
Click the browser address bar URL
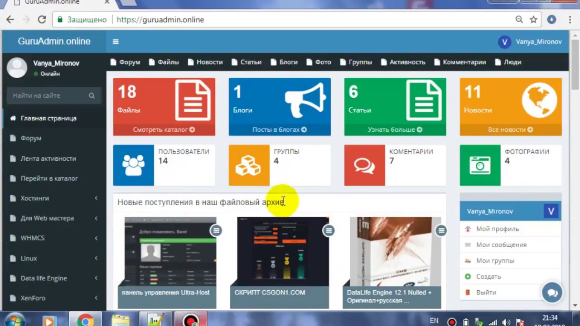tap(160, 19)
